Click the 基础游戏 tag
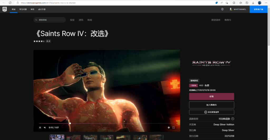 [194, 80]
